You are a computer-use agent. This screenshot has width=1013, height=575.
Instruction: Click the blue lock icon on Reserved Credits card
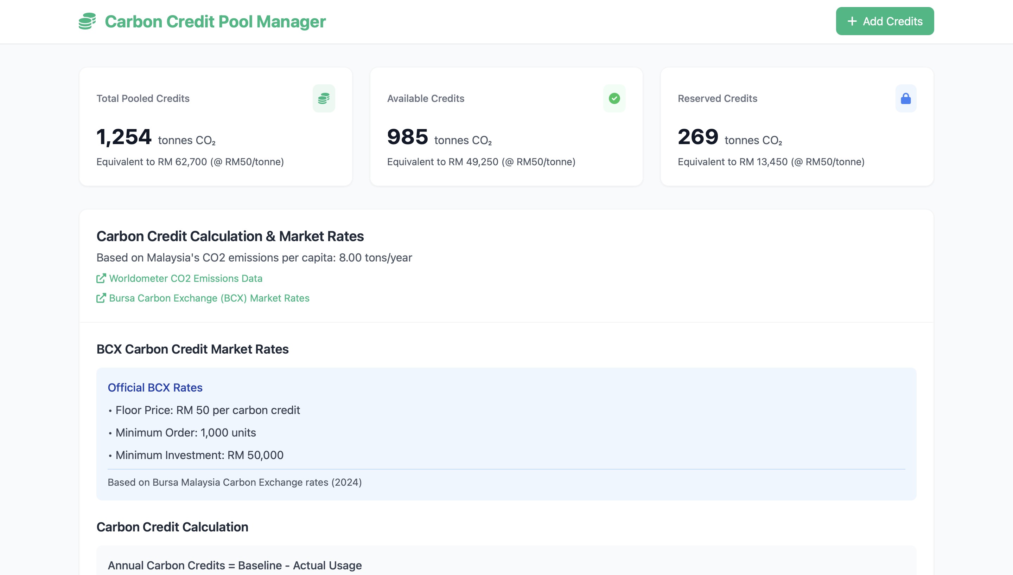pyautogui.click(x=905, y=98)
